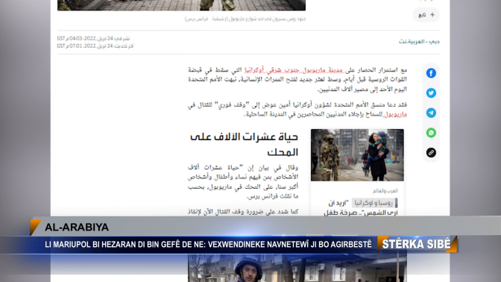The width and height of the screenshot is (501, 282).
Task: Select the Russia and Ukraine tag
Action: (374, 203)
